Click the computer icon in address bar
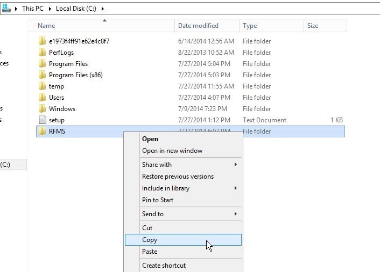 point(6,9)
